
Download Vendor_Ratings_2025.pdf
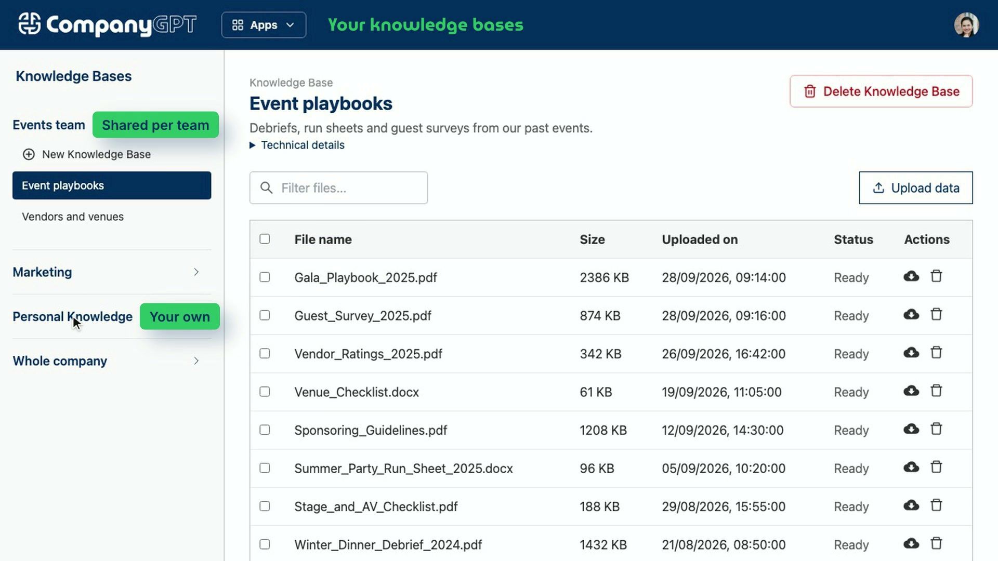911,353
